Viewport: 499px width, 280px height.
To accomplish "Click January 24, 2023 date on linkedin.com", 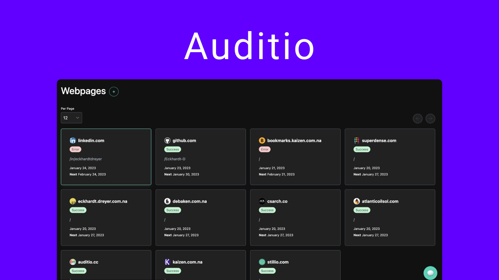I will [83, 168].
